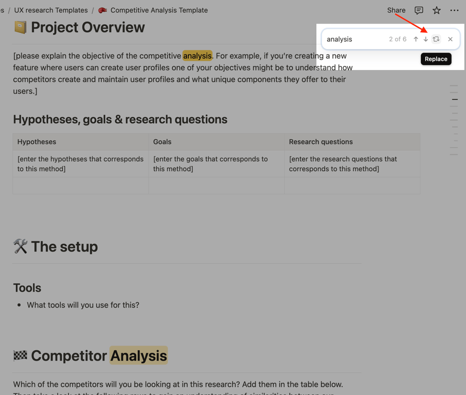
Task: Open the page comments icon
Action: (x=419, y=10)
